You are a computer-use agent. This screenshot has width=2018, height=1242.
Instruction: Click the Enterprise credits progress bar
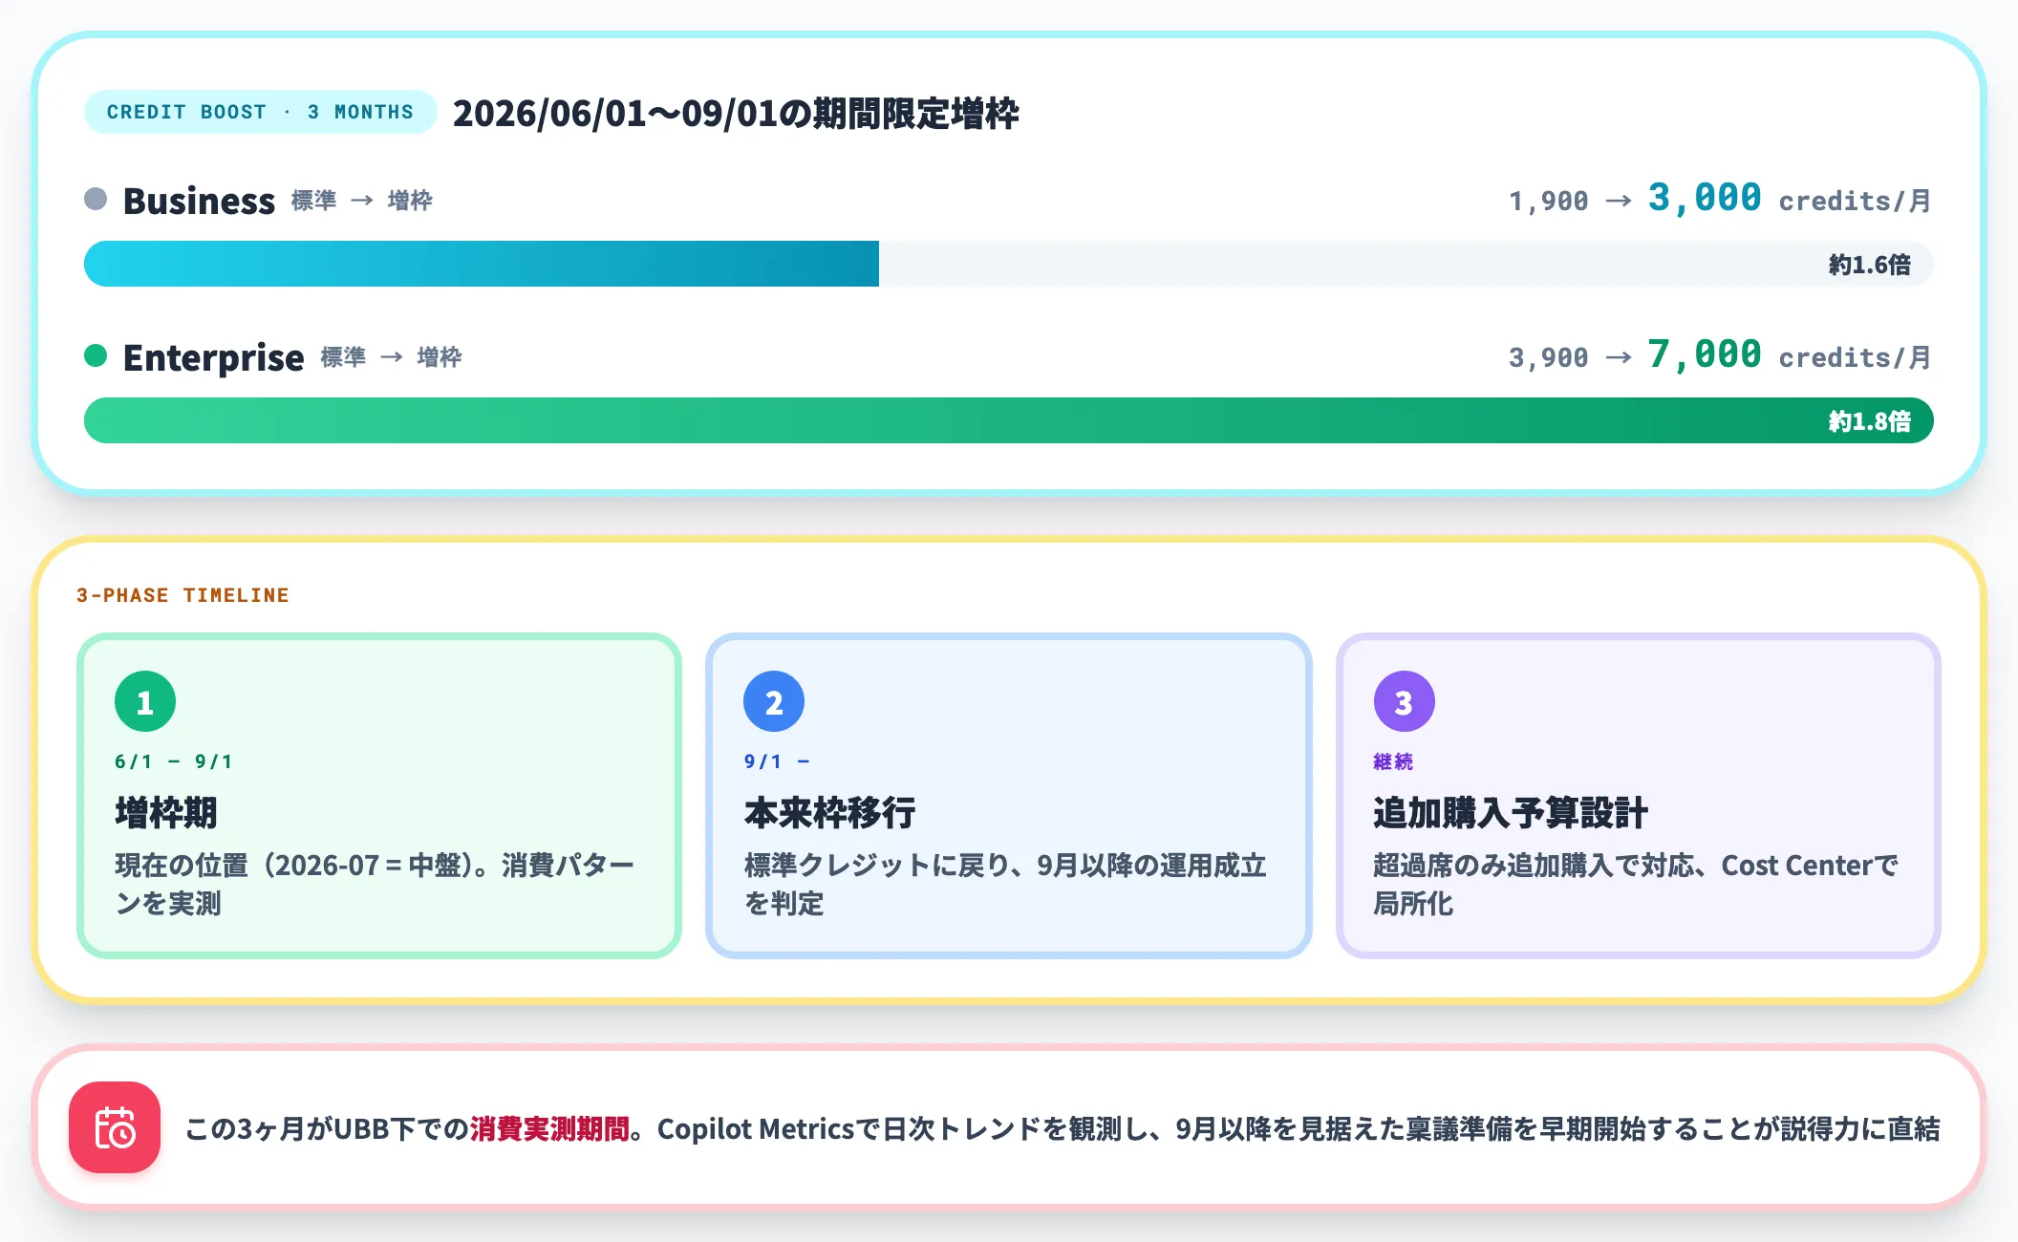pyautogui.click(x=1009, y=420)
